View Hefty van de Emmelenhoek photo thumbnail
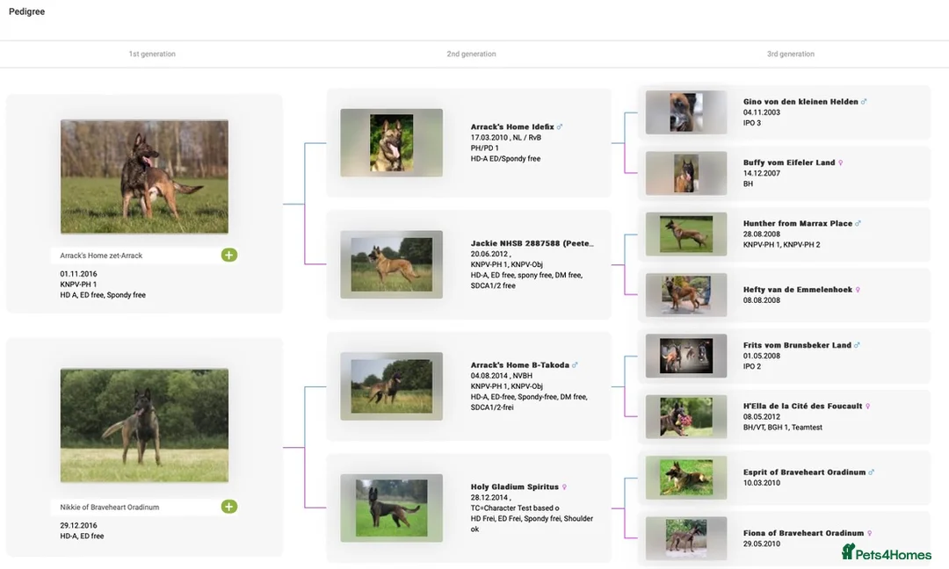Viewport: 949px width, 569px height. click(685, 294)
